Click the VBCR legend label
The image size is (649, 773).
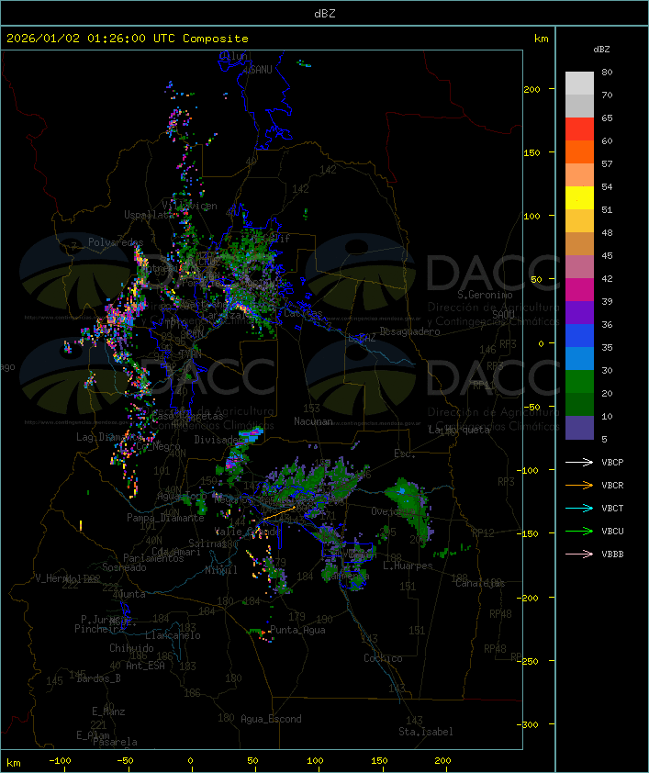click(x=612, y=485)
